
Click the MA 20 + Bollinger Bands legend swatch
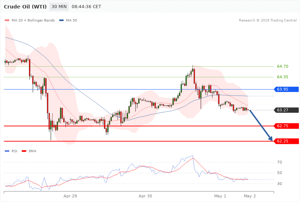[7, 20]
